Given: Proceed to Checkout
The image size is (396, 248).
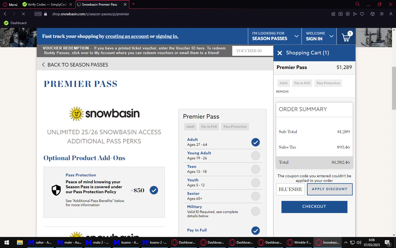Looking at the screenshot, I should pos(314,207).
